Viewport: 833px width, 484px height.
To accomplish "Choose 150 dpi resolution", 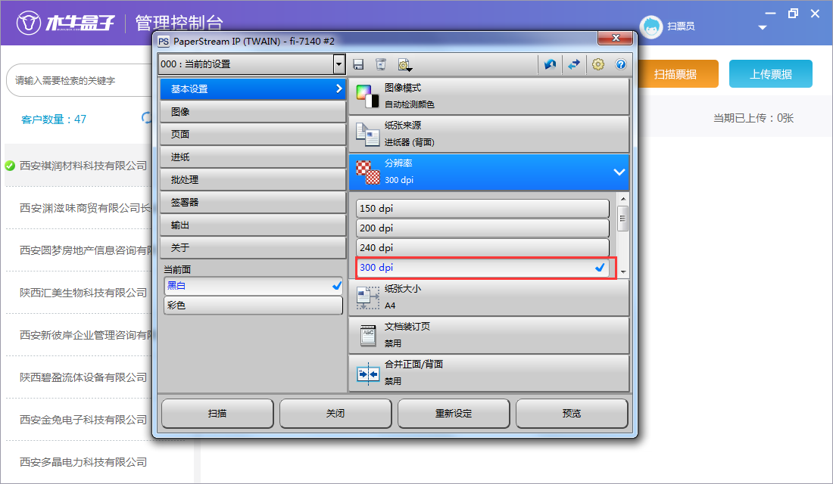I will click(482, 209).
